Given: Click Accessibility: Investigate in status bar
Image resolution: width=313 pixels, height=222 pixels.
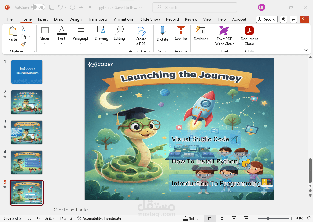Looking at the screenshot, I should [99, 218].
